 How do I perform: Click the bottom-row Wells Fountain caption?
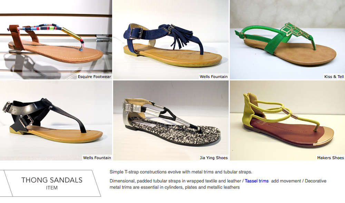97,158
